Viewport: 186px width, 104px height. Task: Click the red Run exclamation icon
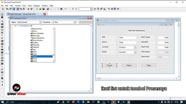click(x=73, y=9)
